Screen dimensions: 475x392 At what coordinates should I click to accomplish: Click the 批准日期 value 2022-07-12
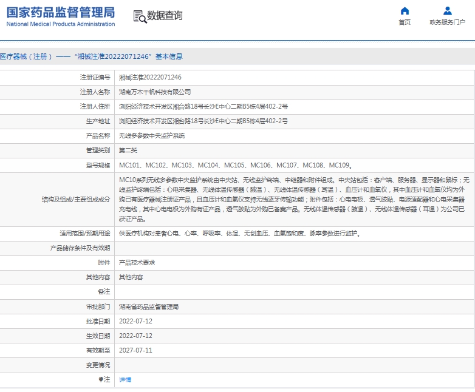(x=135, y=321)
